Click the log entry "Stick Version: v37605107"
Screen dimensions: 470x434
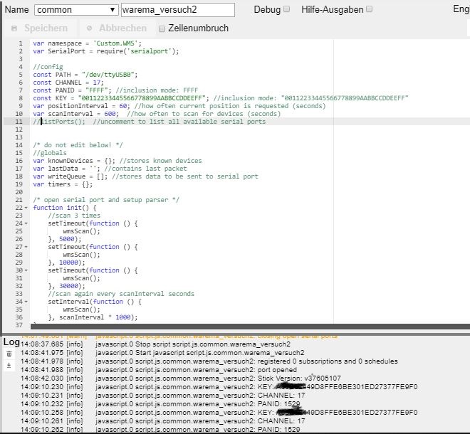[x=299, y=379]
